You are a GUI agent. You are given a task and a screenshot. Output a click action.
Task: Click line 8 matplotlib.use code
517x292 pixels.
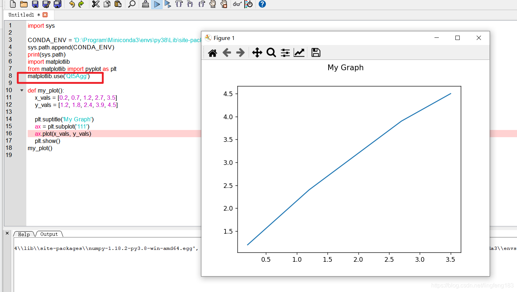(59, 76)
